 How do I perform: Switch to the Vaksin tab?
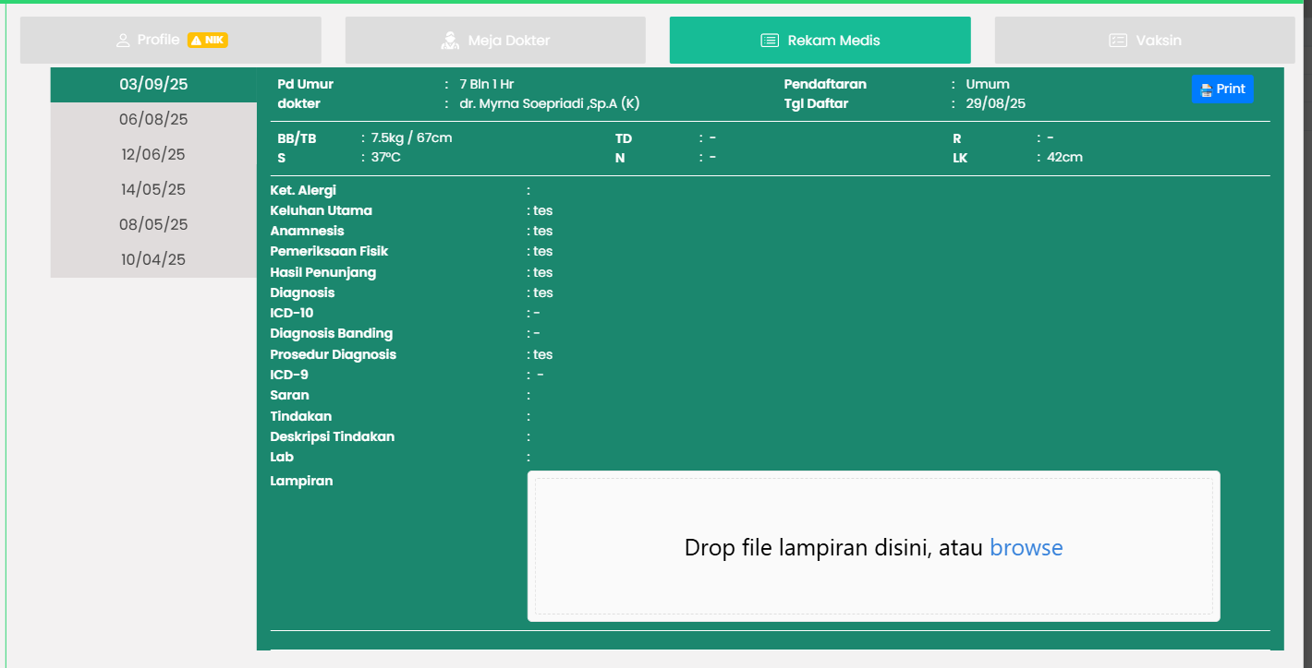point(1144,40)
